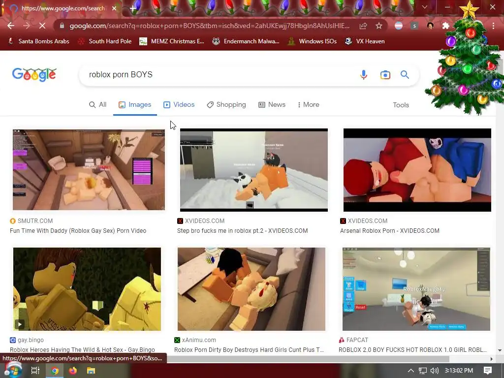View site information via lock icon
Image resolution: width=504 pixels, height=378 pixels.
coord(62,26)
